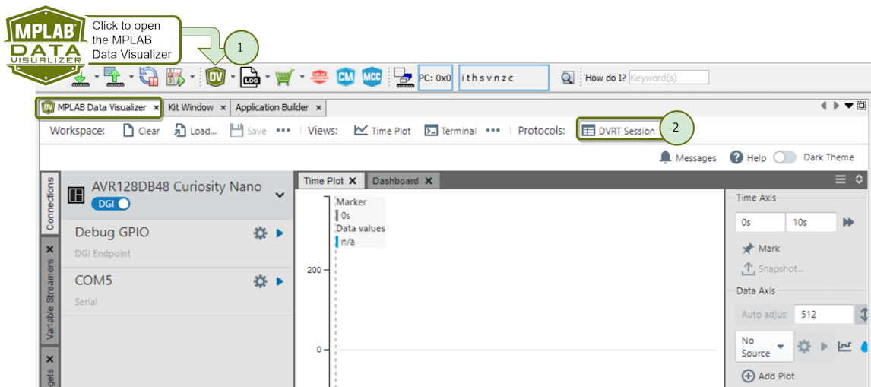Open the shopping cart icon
The image size is (871, 387).
pos(283,77)
